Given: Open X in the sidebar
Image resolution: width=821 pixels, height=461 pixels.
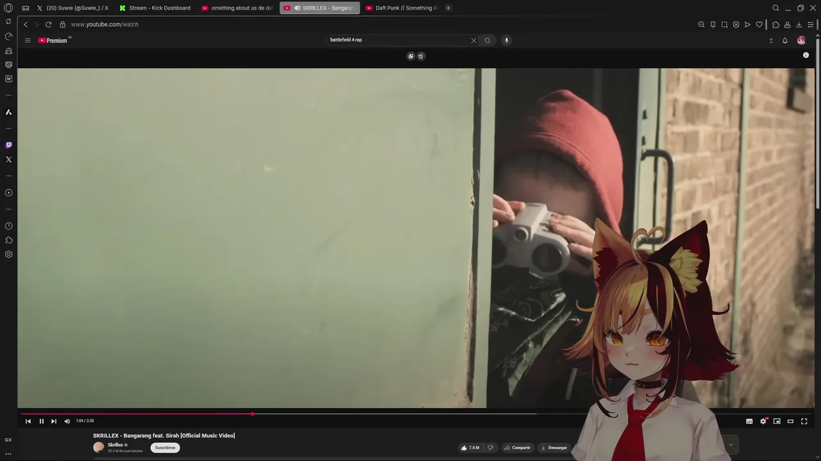Looking at the screenshot, I should pos(8,159).
